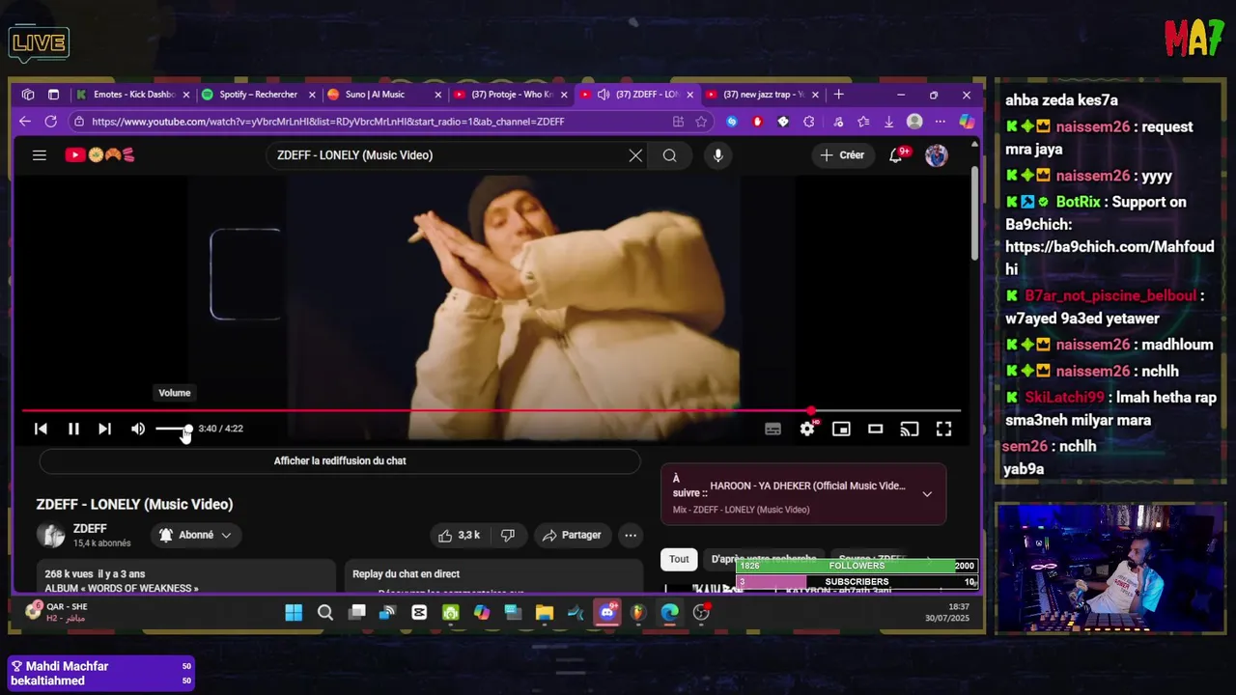Close the Suno | AI Music tab
The image size is (1236, 695).
pos(437,95)
